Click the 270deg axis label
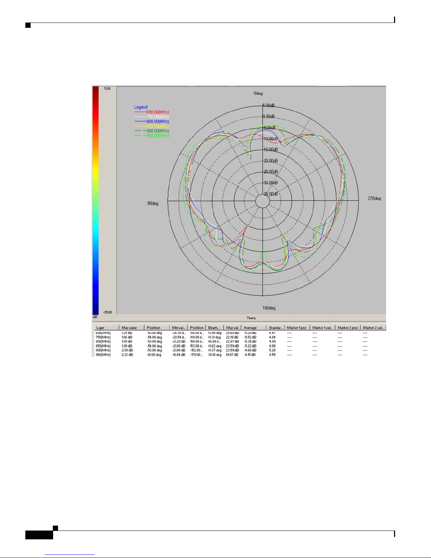Image resolution: width=431 pixels, height=558 pixels. tap(374, 199)
